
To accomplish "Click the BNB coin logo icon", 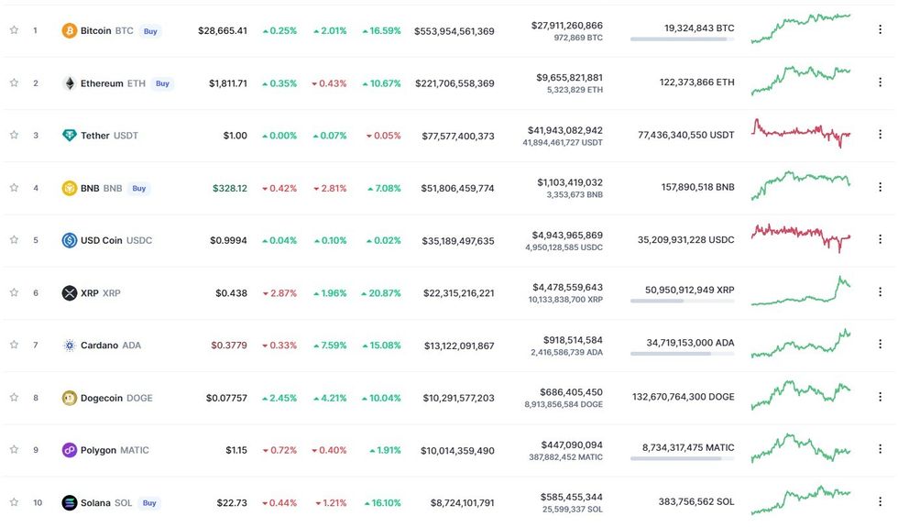I will (69, 188).
